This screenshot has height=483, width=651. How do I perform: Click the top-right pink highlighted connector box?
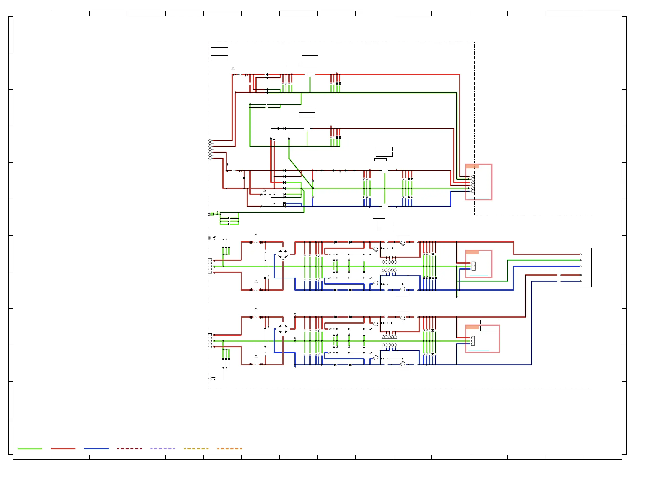479,182
